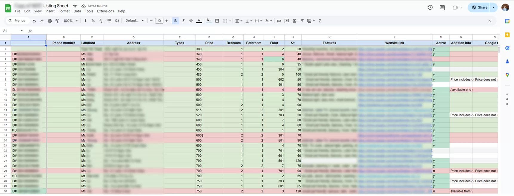Open the Format menu
This screenshot has height=196, width=514.
[x=64, y=11]
